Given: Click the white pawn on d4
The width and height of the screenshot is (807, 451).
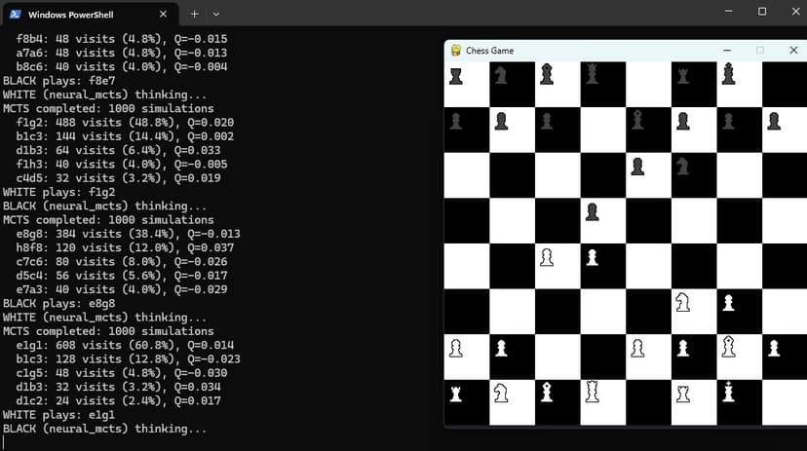Looking at the screenshot, I should coord(592,257).
